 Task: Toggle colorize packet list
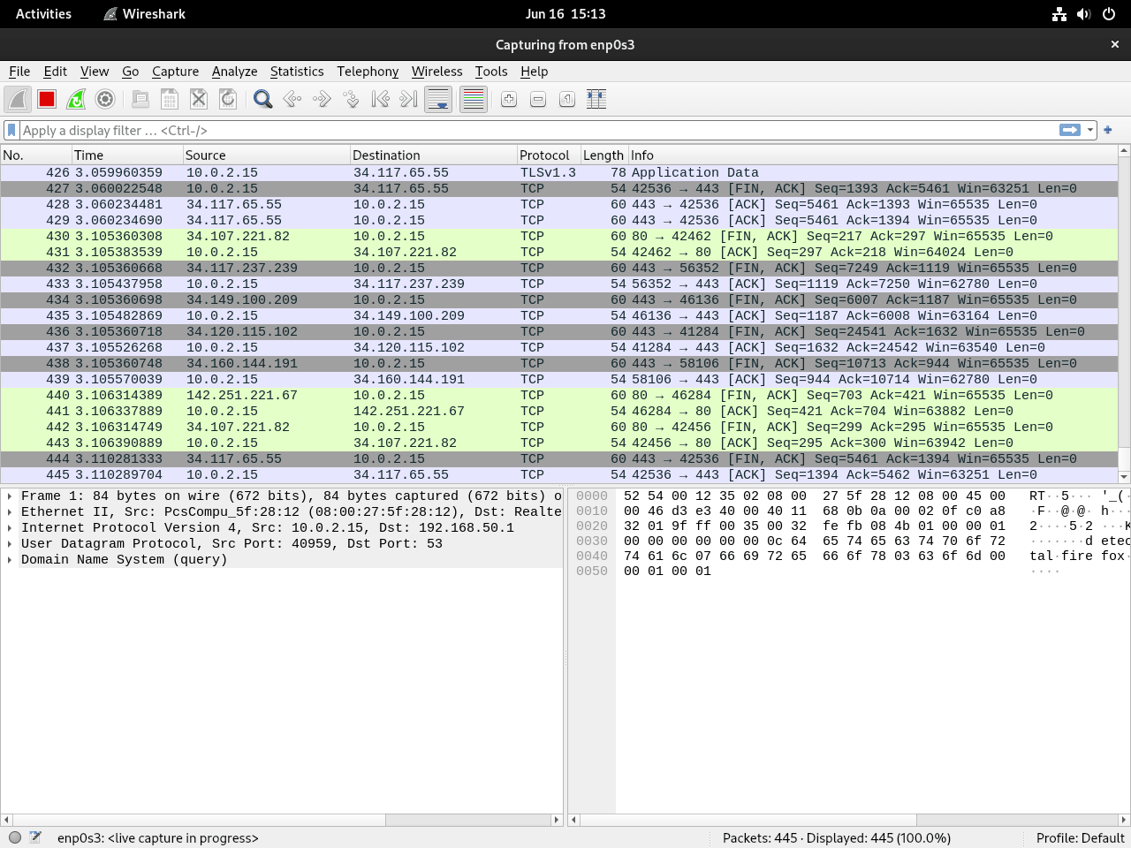click(x=473, y=99)
